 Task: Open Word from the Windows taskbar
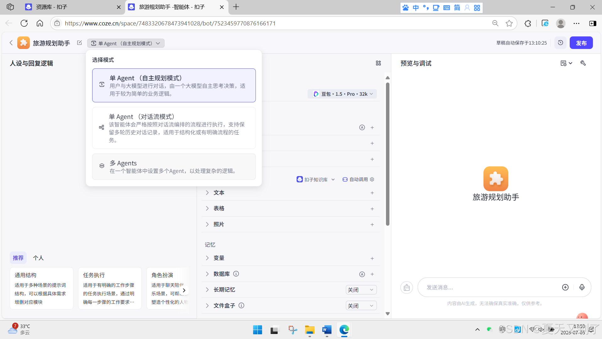(x=327, y=330)
